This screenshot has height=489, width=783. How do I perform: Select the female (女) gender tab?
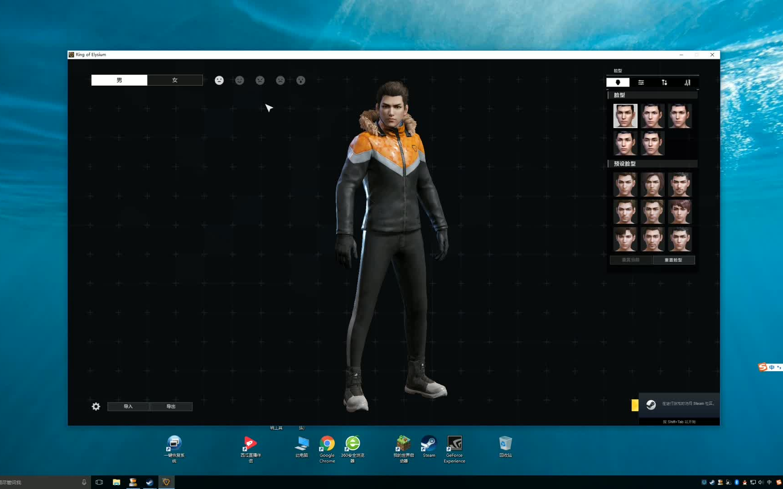pos(175,80)
